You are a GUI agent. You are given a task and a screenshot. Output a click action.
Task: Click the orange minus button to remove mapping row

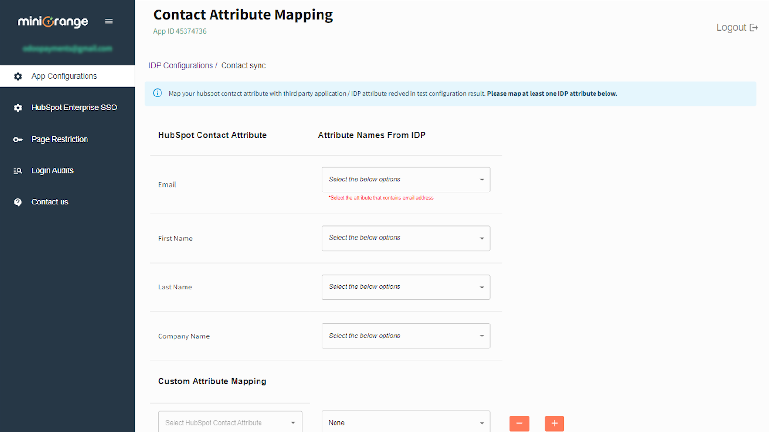pos(519,423)
